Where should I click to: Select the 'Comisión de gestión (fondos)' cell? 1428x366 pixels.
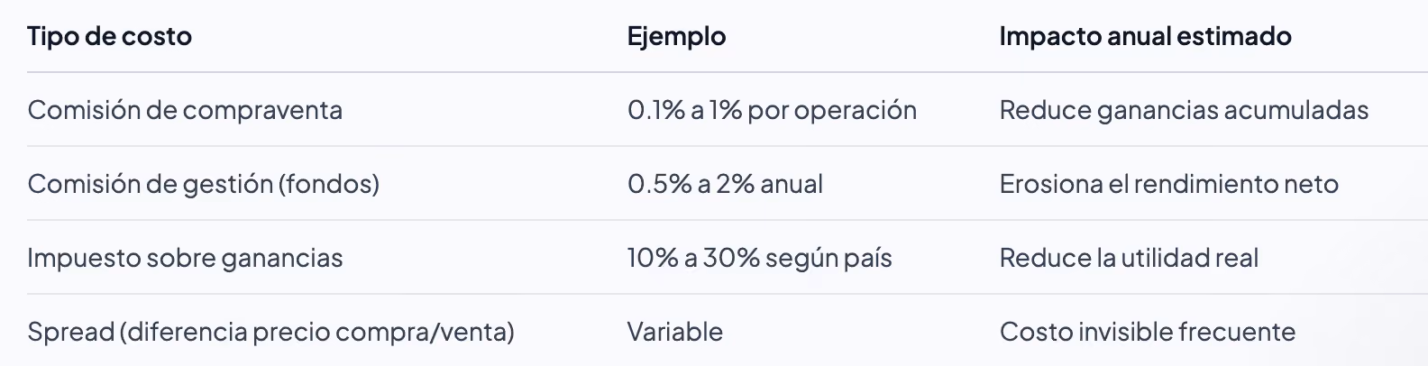click(203, 184)
